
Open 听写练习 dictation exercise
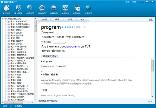coord(88,10)
